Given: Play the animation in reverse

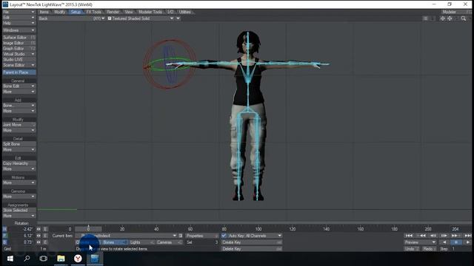Looking at the screenshot, I should tap(444, 242).
